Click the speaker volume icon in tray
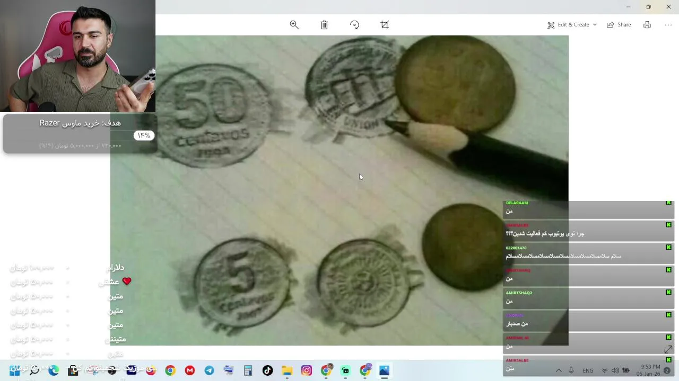Viewport: 679px width, 381px height. 615,371
